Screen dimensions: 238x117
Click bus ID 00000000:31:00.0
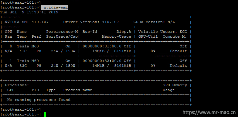coord(102,46)
